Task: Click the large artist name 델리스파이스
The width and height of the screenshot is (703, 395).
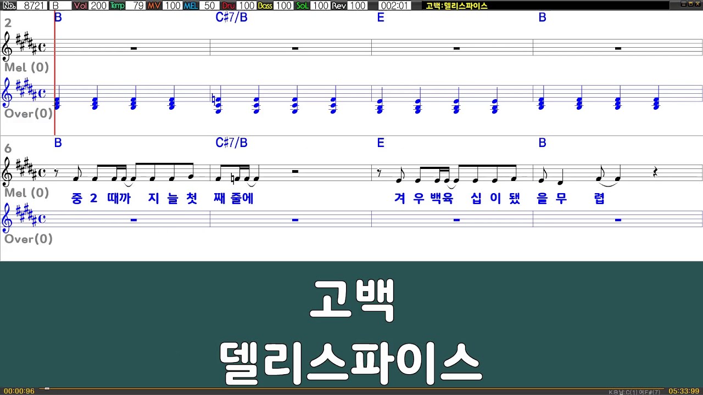Action: [351, 362]
